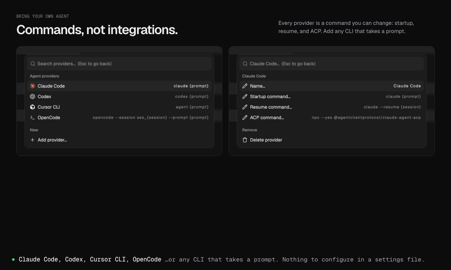Image resolution: width=451 pixels, height=270 pixels.
Task: Click the opencode --session command text
Action: 151,118
